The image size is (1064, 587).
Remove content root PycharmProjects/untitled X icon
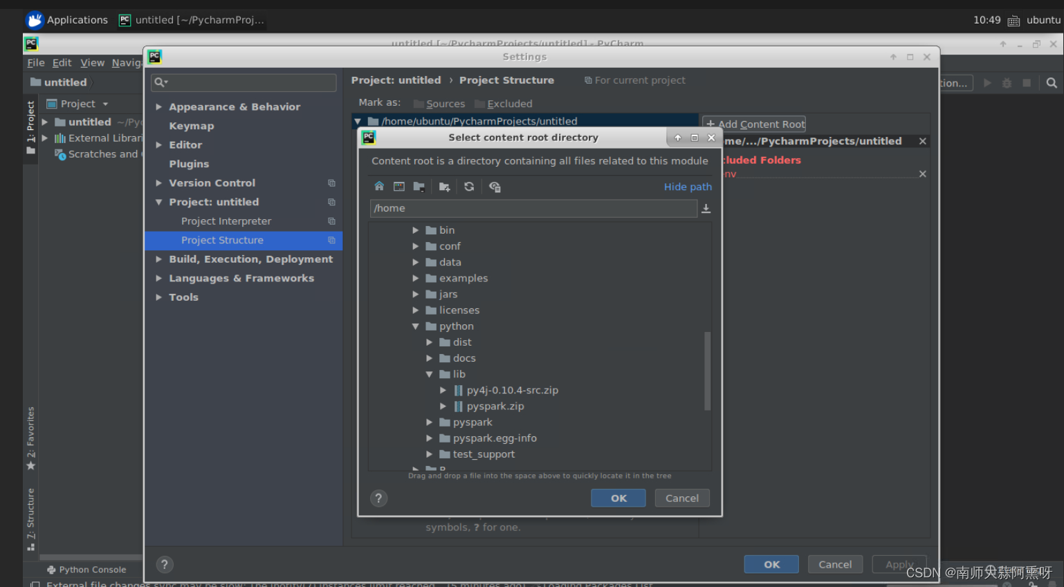(x=922, y=141)
